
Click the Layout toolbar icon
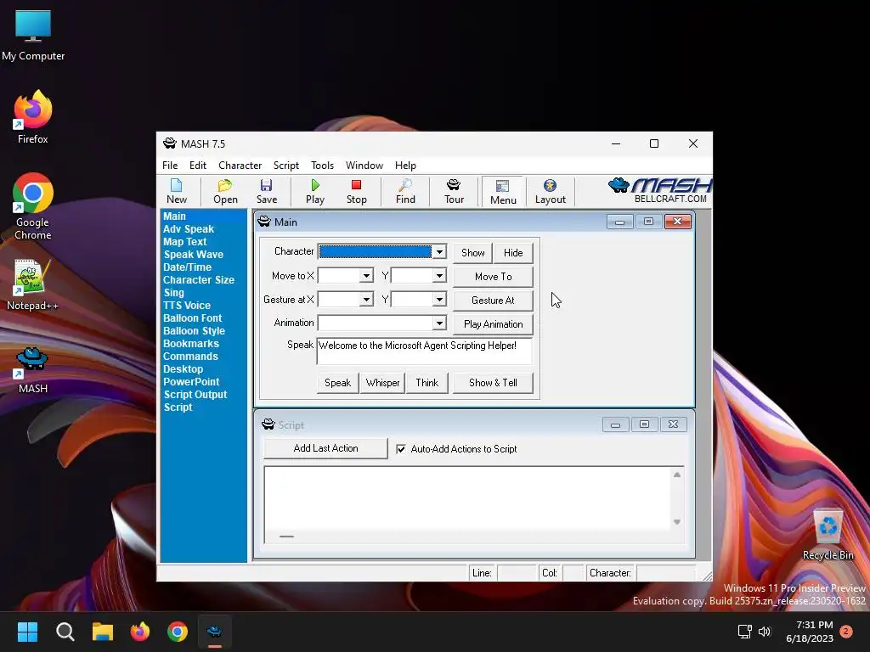click(550, 191)
